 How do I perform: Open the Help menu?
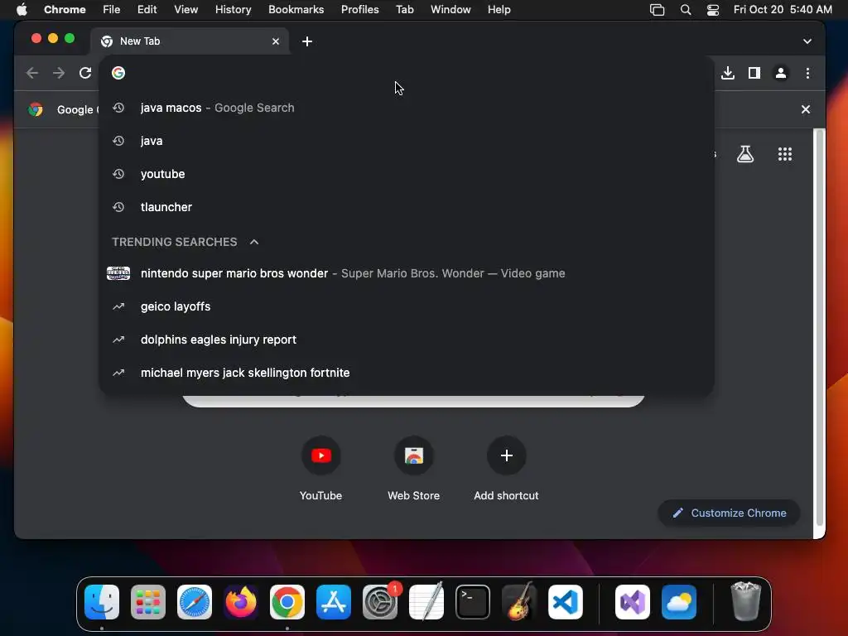(x=499, y=9)
